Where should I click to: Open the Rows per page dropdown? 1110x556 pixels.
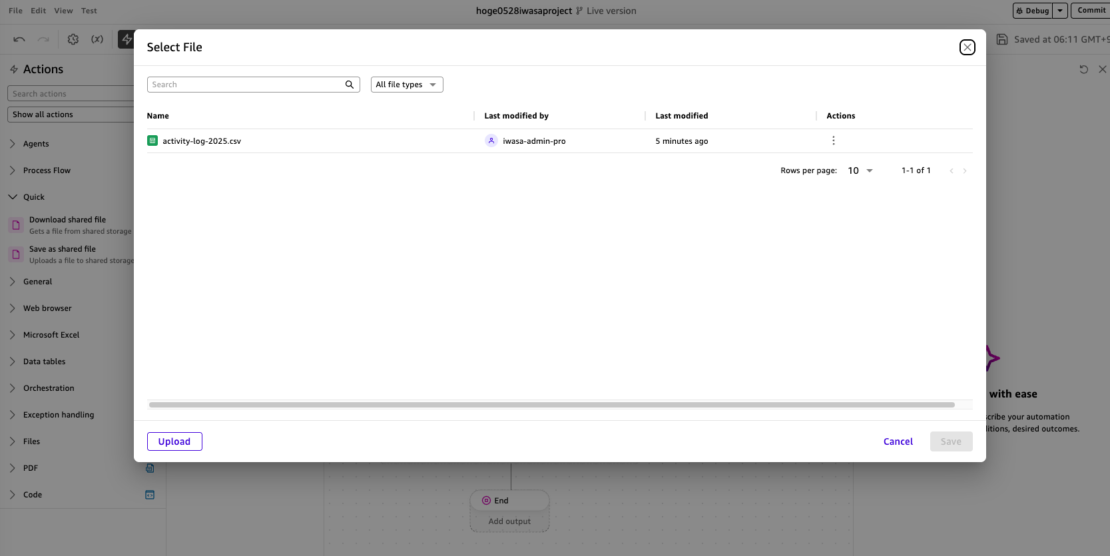[x=860, y=170]
